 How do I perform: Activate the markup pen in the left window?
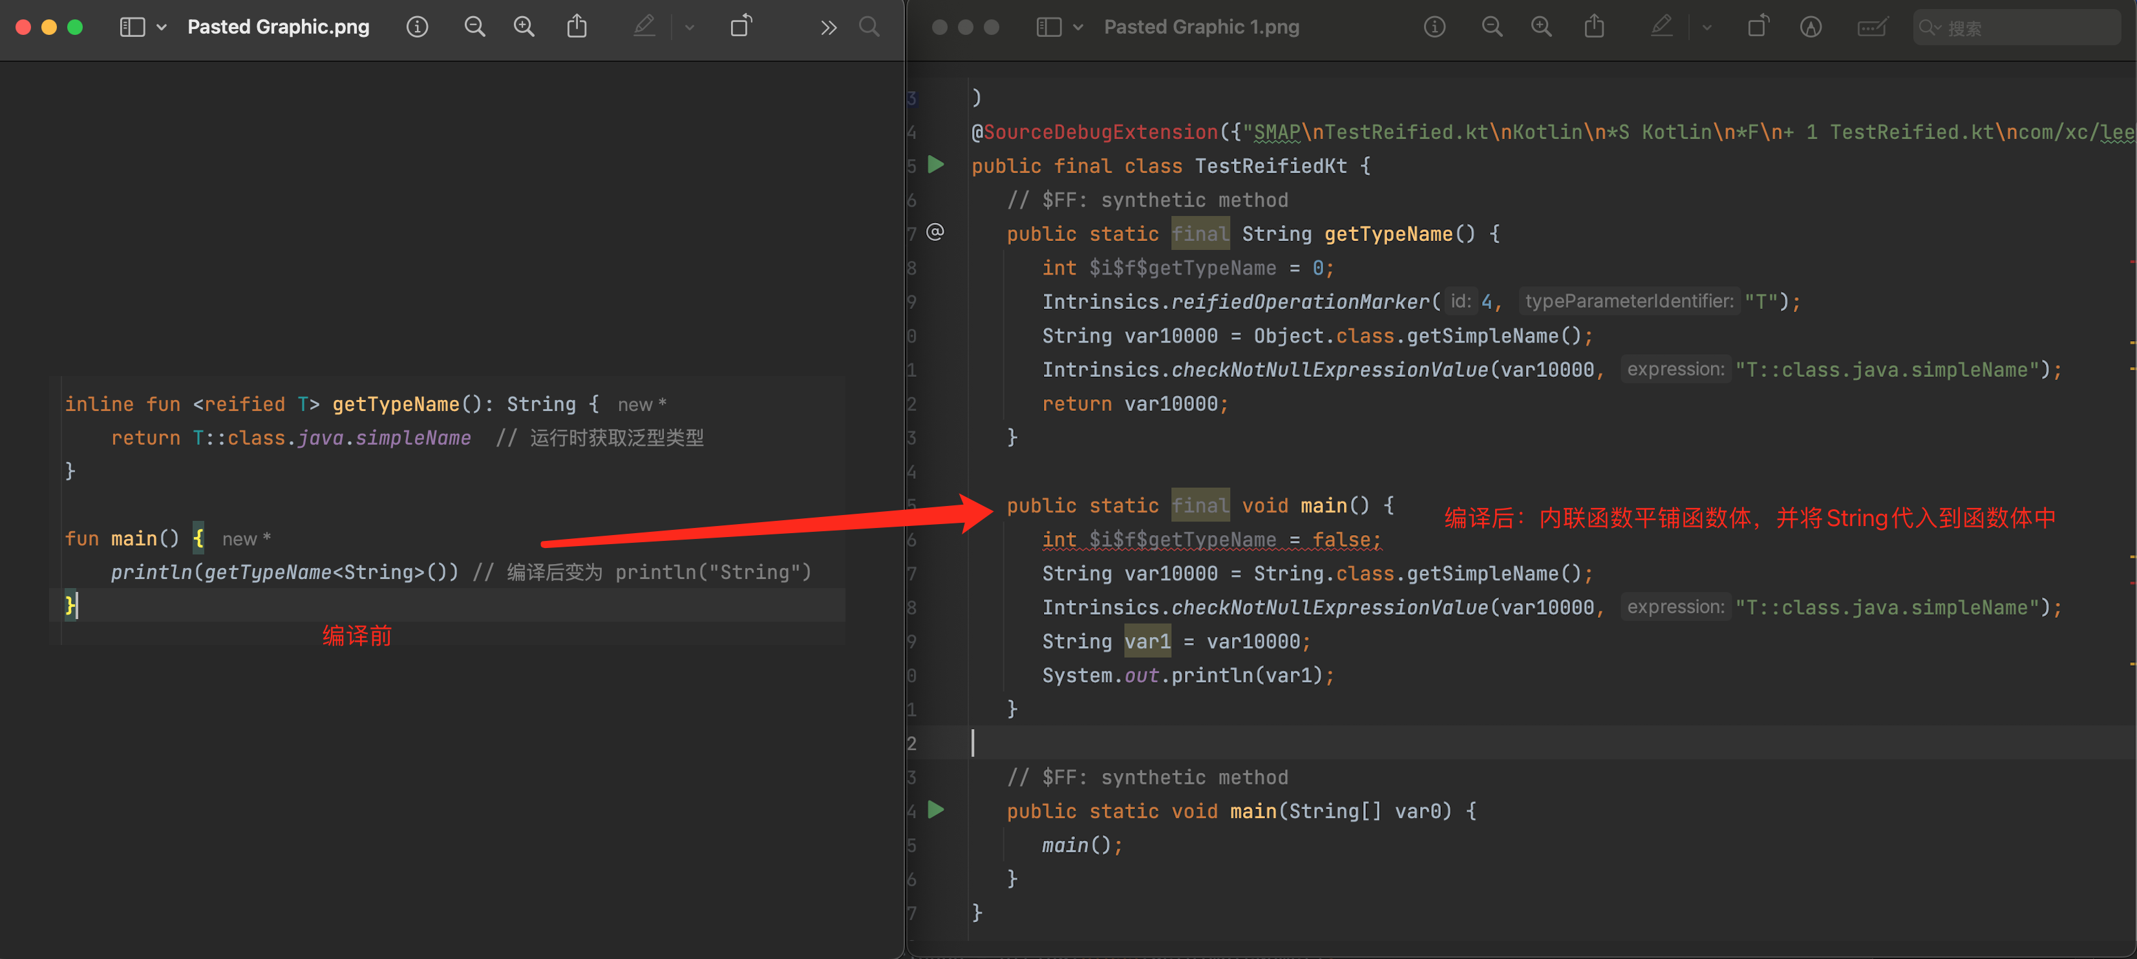point(644,27)
